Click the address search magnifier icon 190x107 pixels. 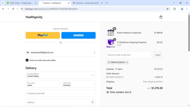coord(93,102)
